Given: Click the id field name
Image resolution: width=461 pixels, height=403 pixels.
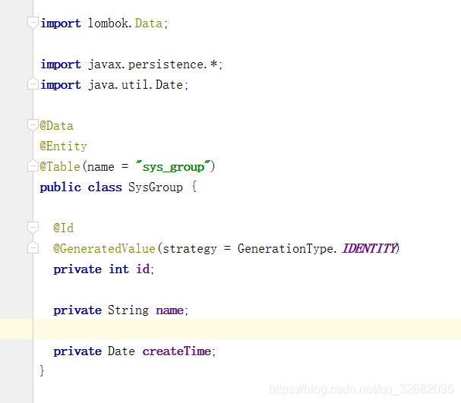Looking at the screenshot, I should click(143, 269).
